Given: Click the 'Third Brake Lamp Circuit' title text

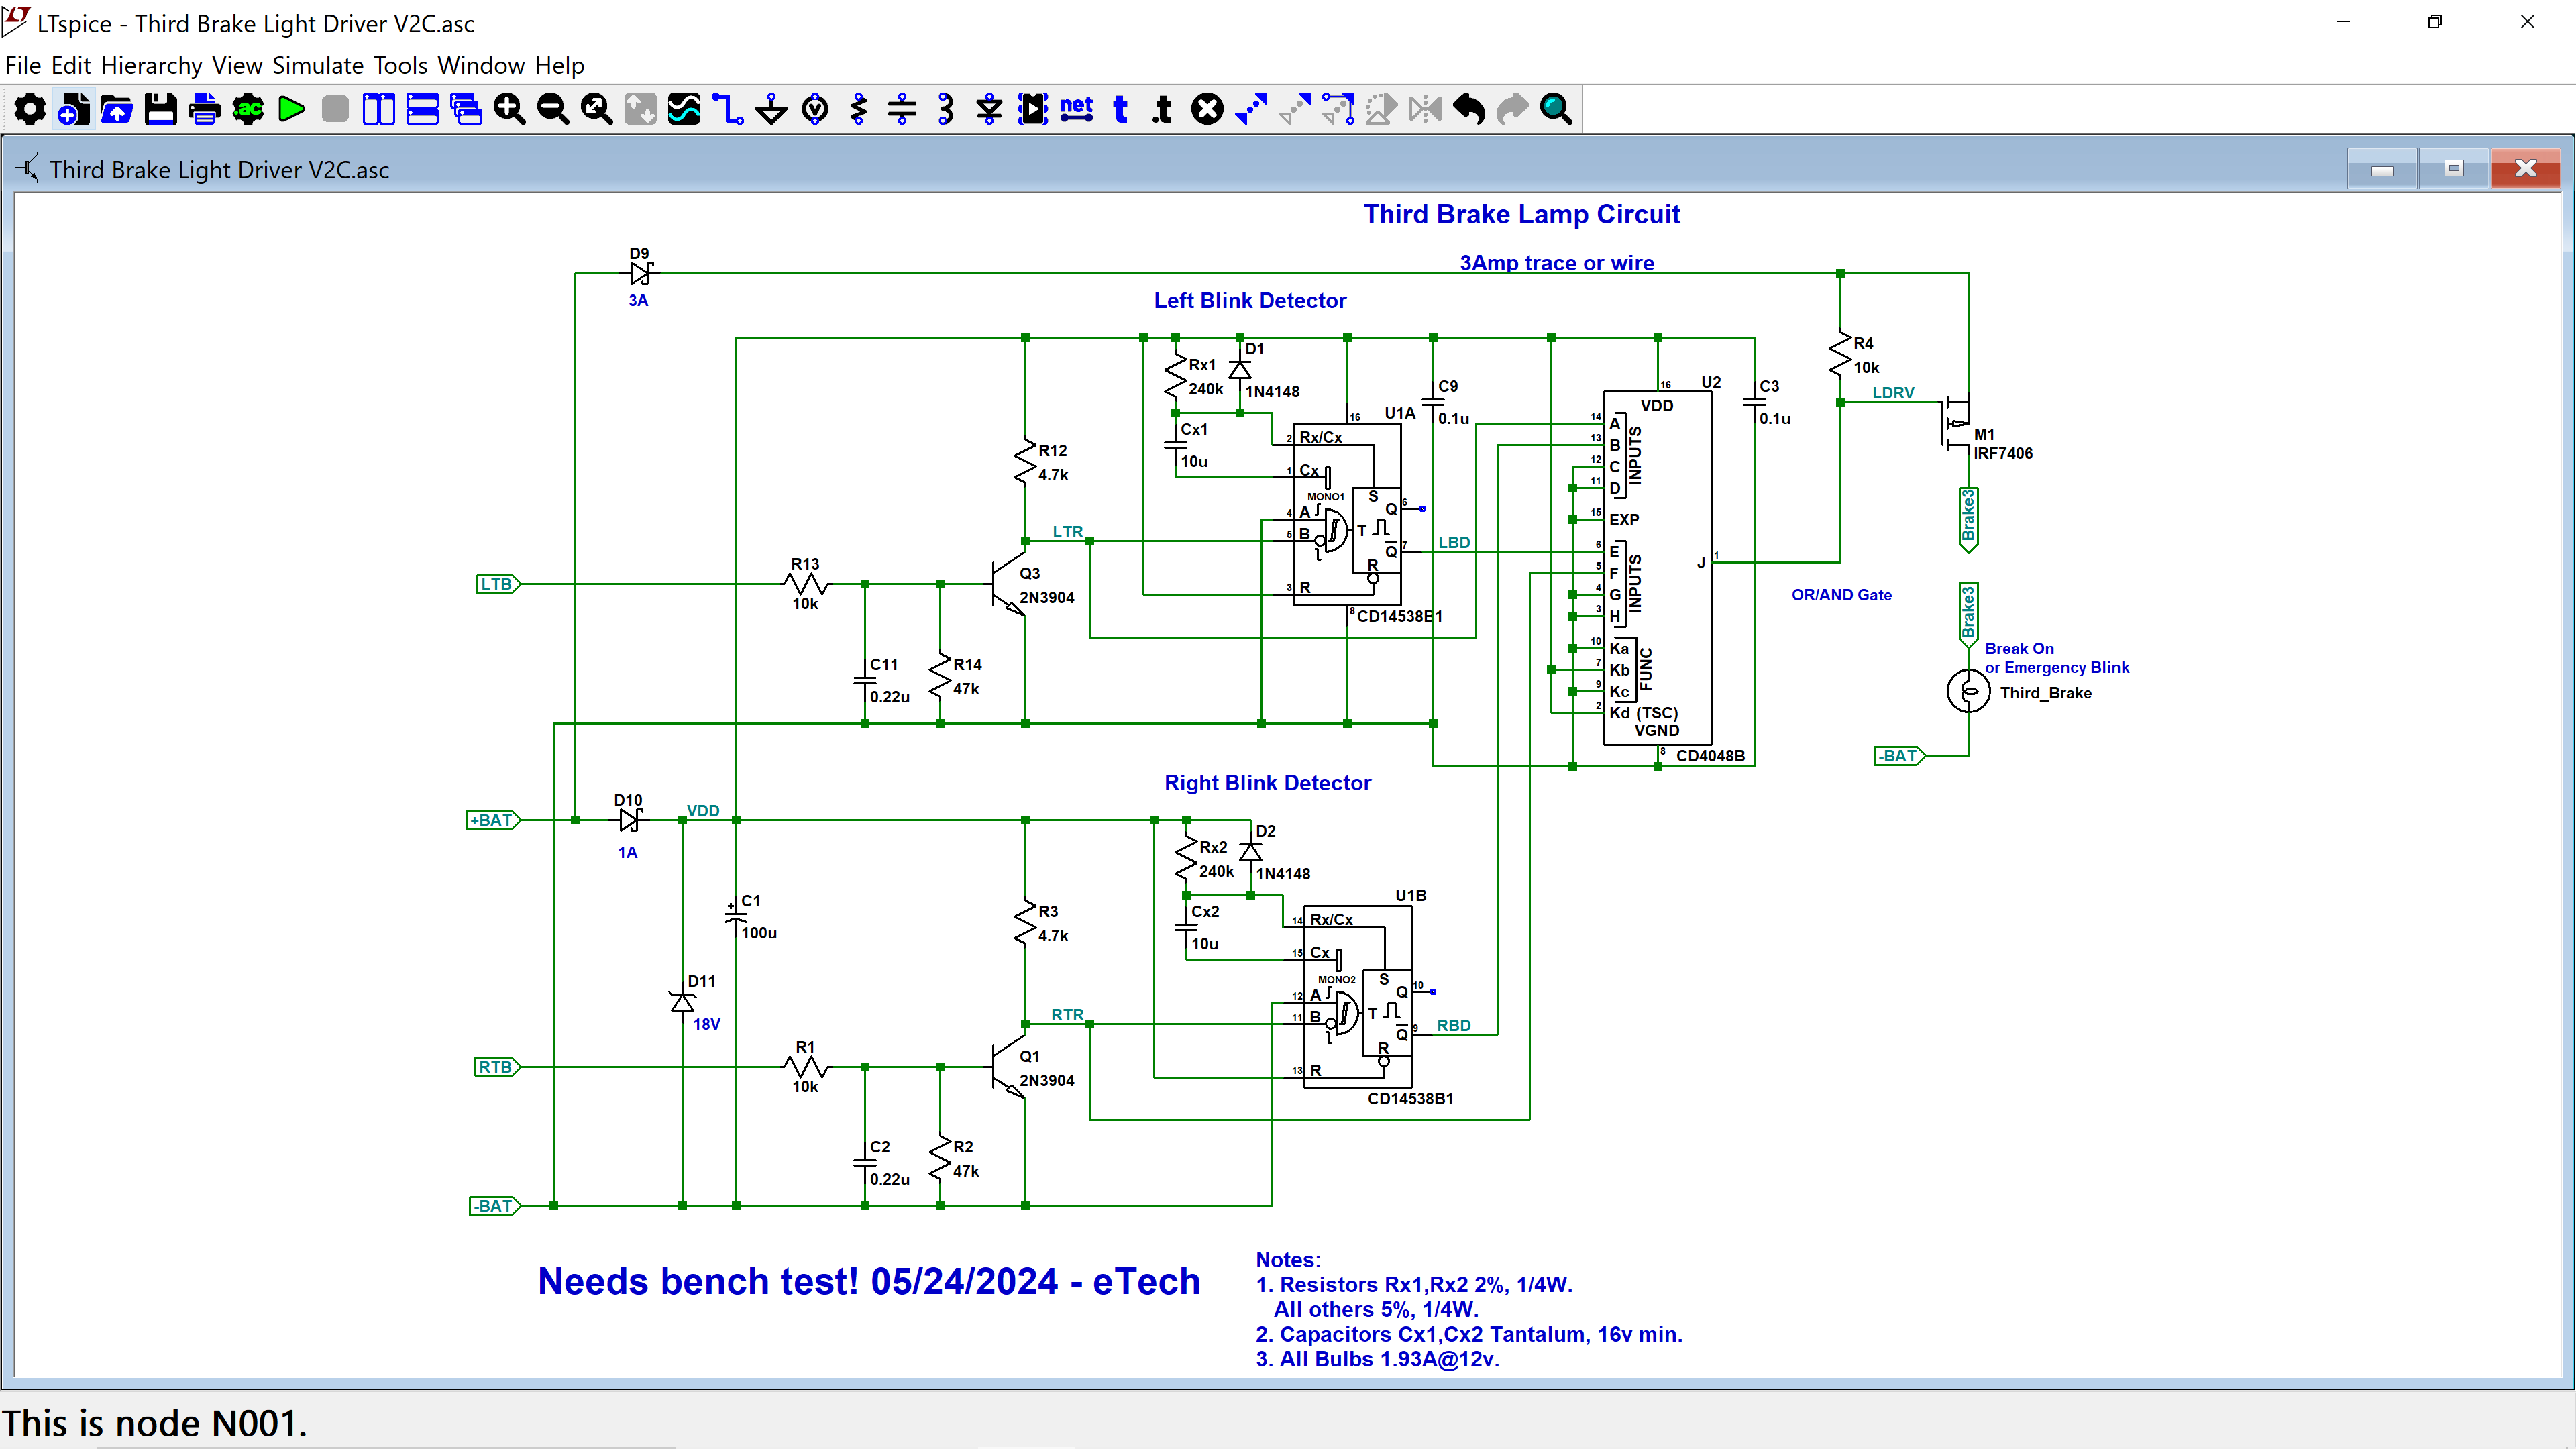Looking at the screenshot, I should [1521, 214].
